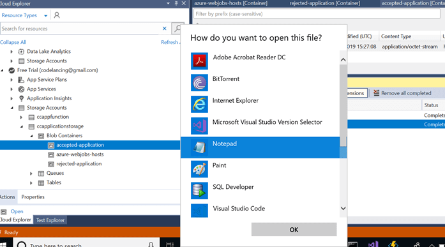The image size is (445, 247).
Task: Expand the Application Insights node
Action: (11, 98)
